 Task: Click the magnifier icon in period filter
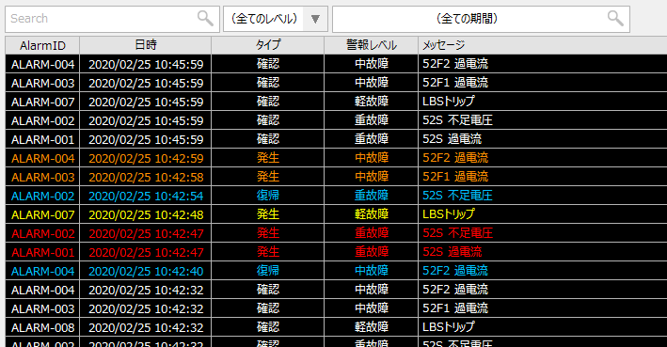point(615,18)
